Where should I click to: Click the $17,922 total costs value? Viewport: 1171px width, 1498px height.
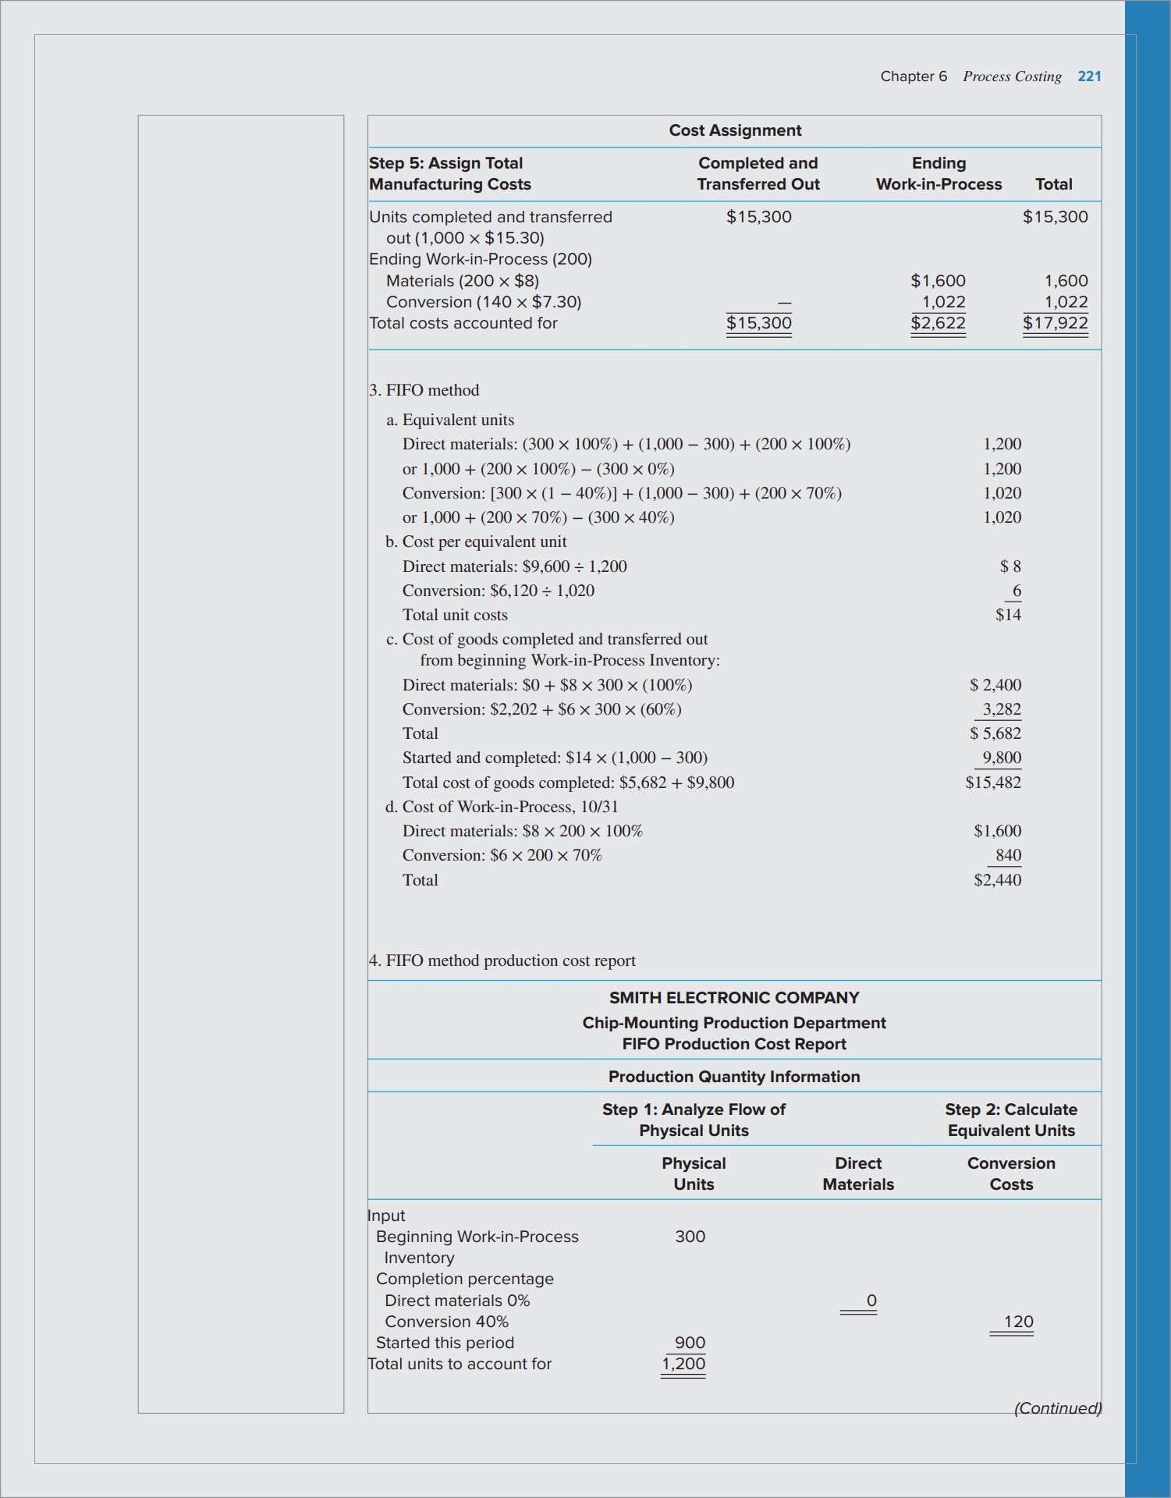1056,323
